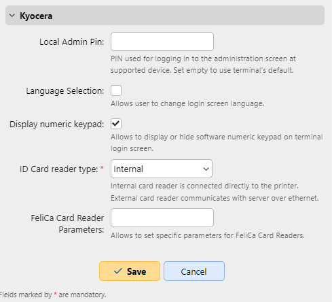Click the checkmark icon on Save button
This screenshot has width=332, height=302.
click(118, 271)
